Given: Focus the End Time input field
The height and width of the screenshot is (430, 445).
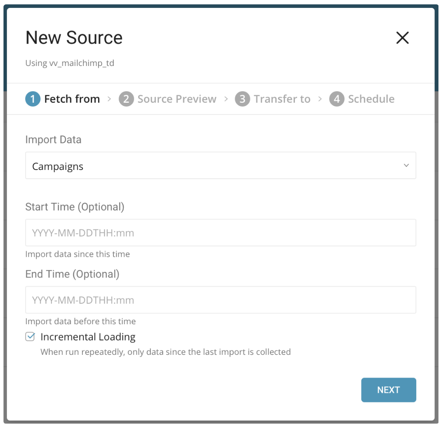Looking at the screenshot, I should [220, 300].
